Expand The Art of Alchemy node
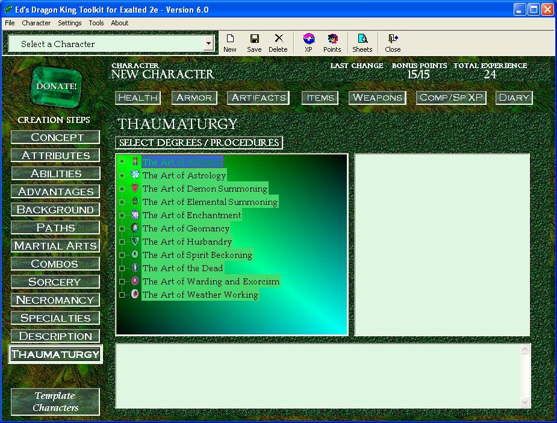This screenshot has width=557, height=423. pos(122,161)
